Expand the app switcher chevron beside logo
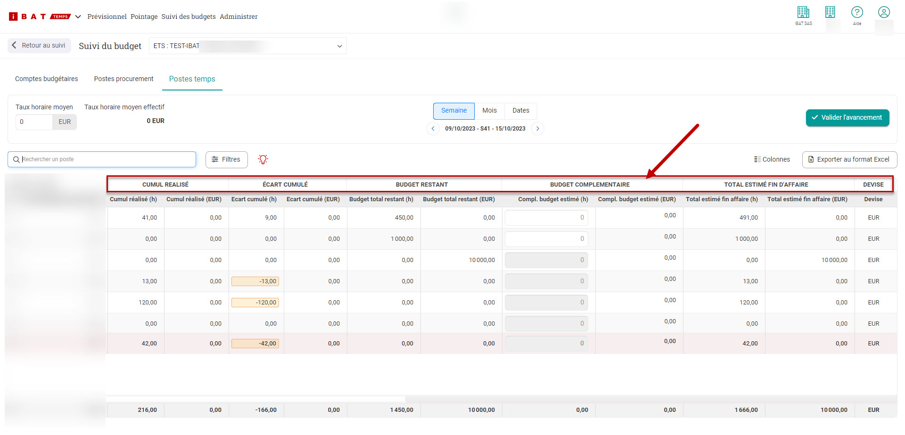Image resolution: width=905 pixels, height=435 pixels. [78, 16]
